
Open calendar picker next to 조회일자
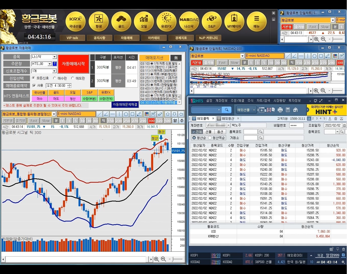344,125
